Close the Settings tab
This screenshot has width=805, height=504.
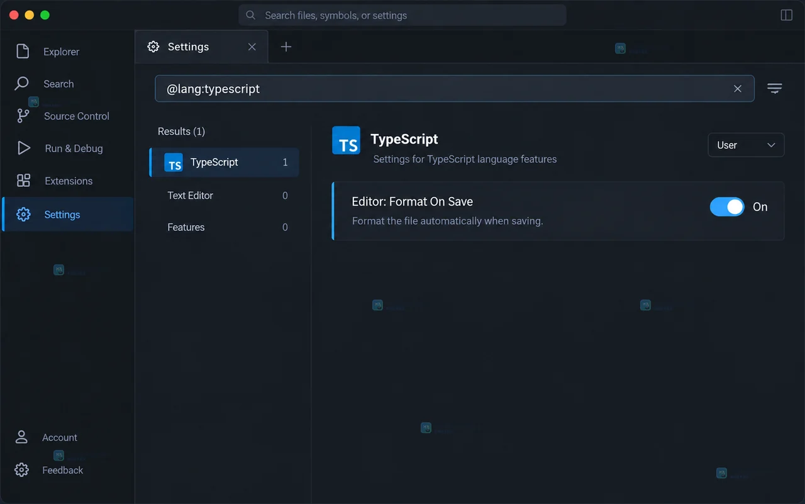tap(252, 47)
